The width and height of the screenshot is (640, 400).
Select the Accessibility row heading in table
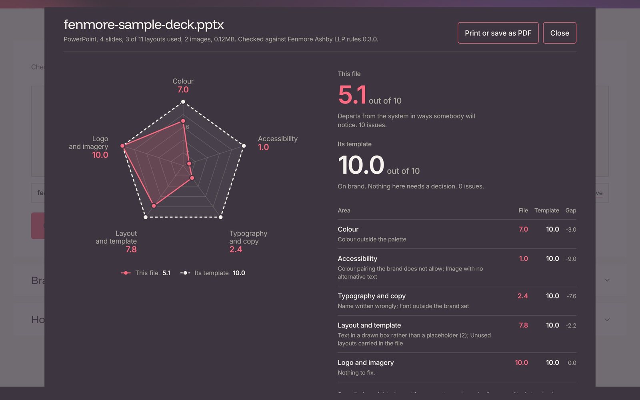357,258
